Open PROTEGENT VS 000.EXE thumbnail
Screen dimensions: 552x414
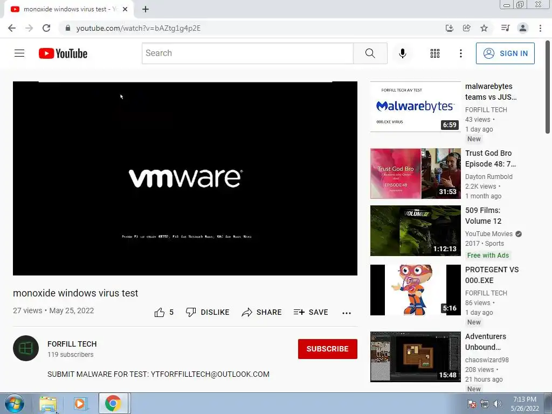click(416, 290)
